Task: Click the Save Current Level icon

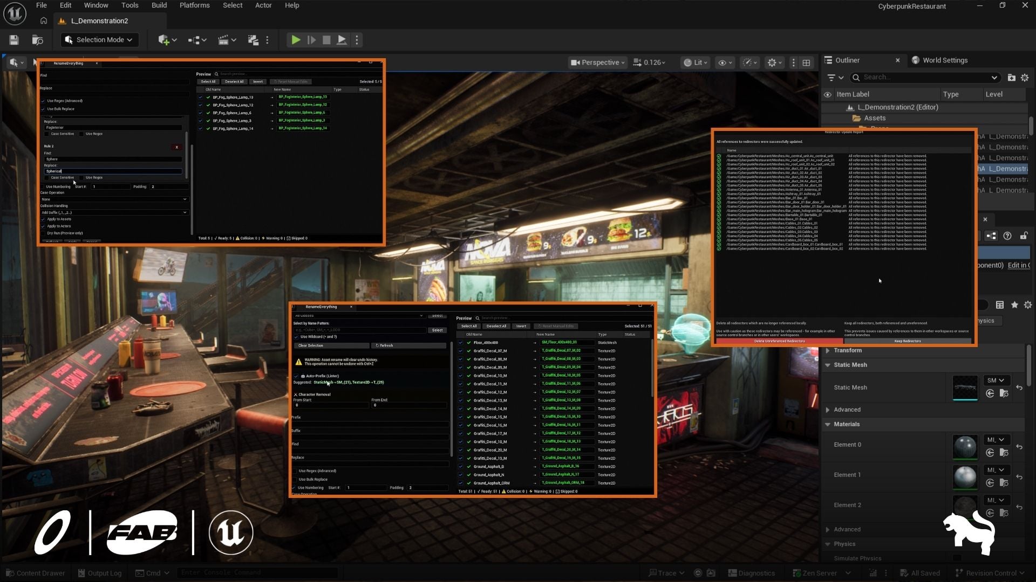Action: [13, 39]
